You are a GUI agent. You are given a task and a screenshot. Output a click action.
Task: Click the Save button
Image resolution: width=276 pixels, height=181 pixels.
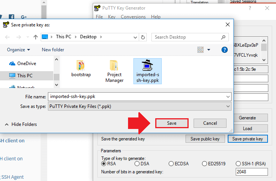pos(172,123)
